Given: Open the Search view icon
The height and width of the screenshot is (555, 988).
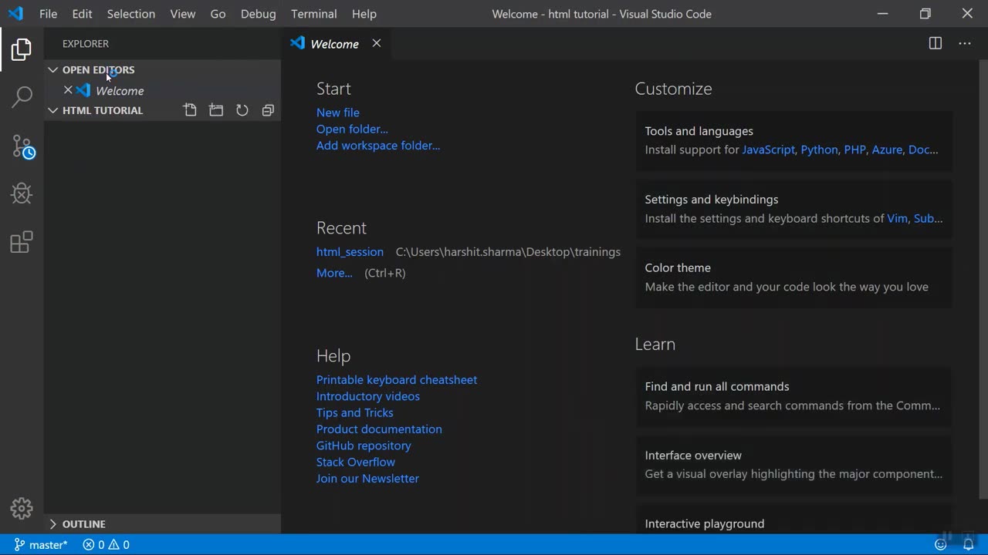Looking at the screenshot, I should point(22,97).
